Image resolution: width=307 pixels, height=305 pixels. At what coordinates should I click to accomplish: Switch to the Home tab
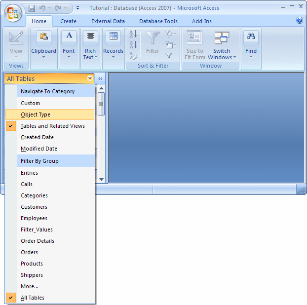tap(39, 21)
